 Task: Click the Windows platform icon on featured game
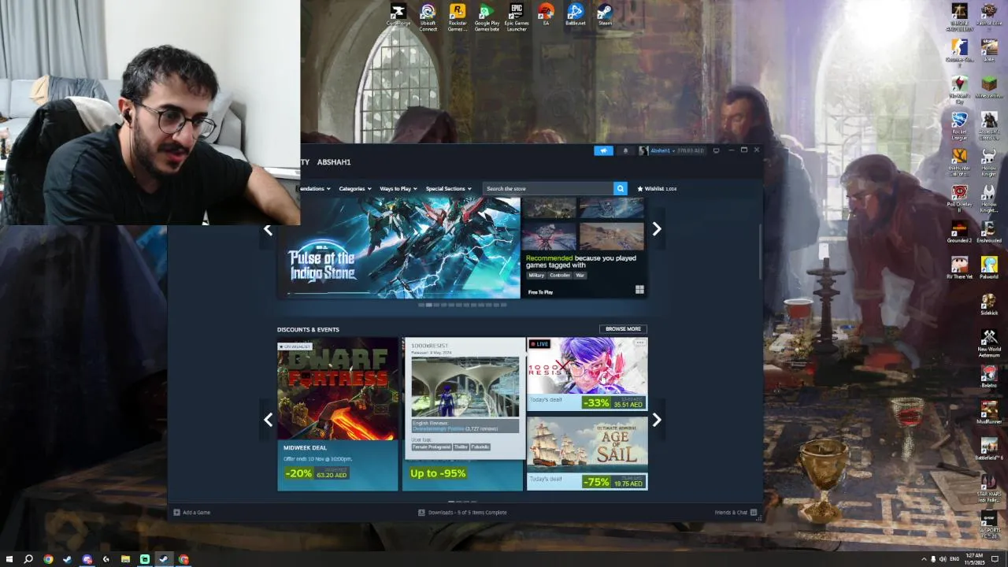639,290
